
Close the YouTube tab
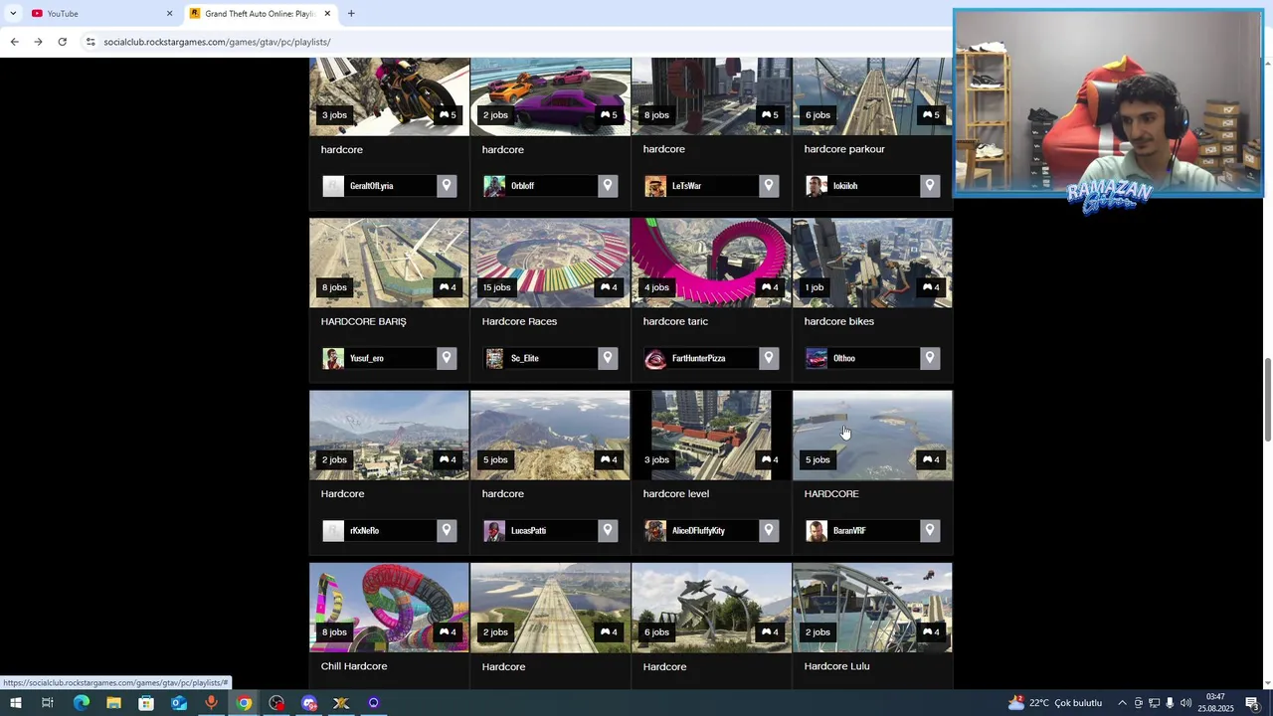point(169,13)
